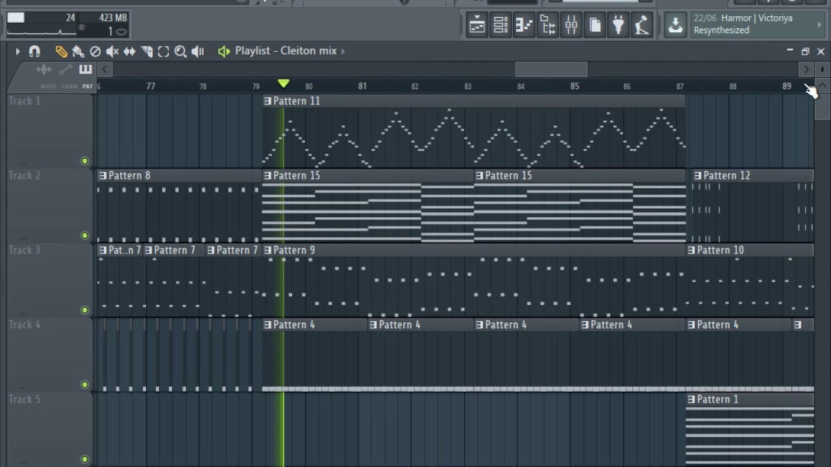Open the Browser panel
This screenshot has height=467, width=831.
click(x=548, y=25)
